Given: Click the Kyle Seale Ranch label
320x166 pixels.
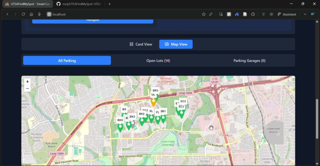Looking at the screenshot, I should [52, 145].
